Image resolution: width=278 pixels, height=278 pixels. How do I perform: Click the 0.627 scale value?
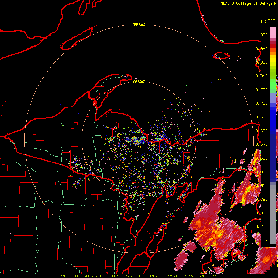pos(262,131)
